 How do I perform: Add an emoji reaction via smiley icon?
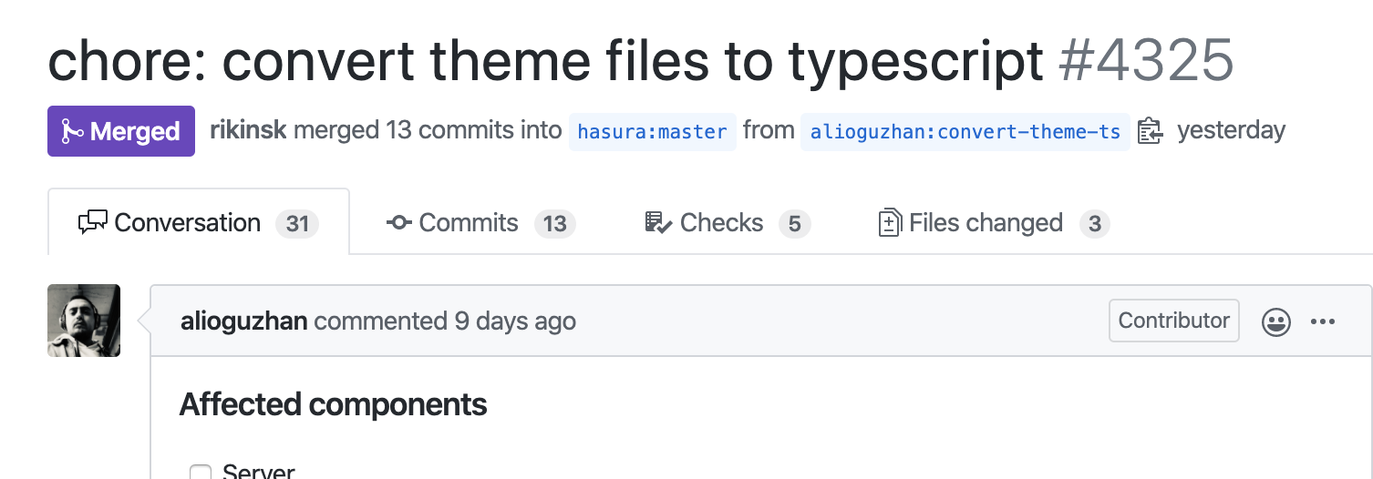pyautogui.click(x=1275, y=321)
